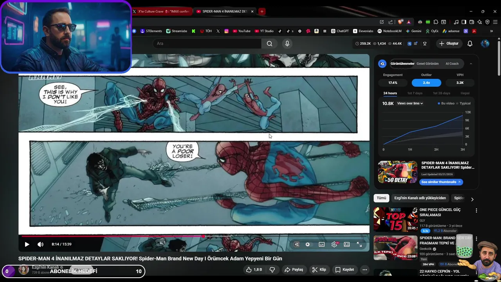Open options for SPIDER-MAN Geekolik video

click(476, 239)
